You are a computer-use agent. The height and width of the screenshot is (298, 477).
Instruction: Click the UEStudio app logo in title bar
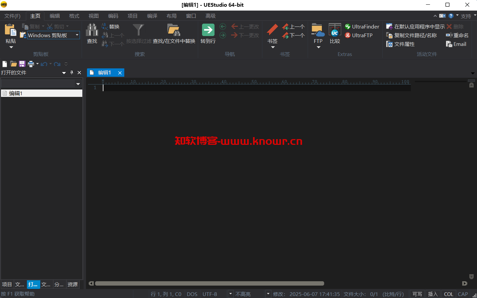click(4, 5)
